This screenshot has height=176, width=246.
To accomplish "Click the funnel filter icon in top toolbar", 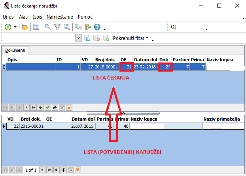I will tap(57, 27).
